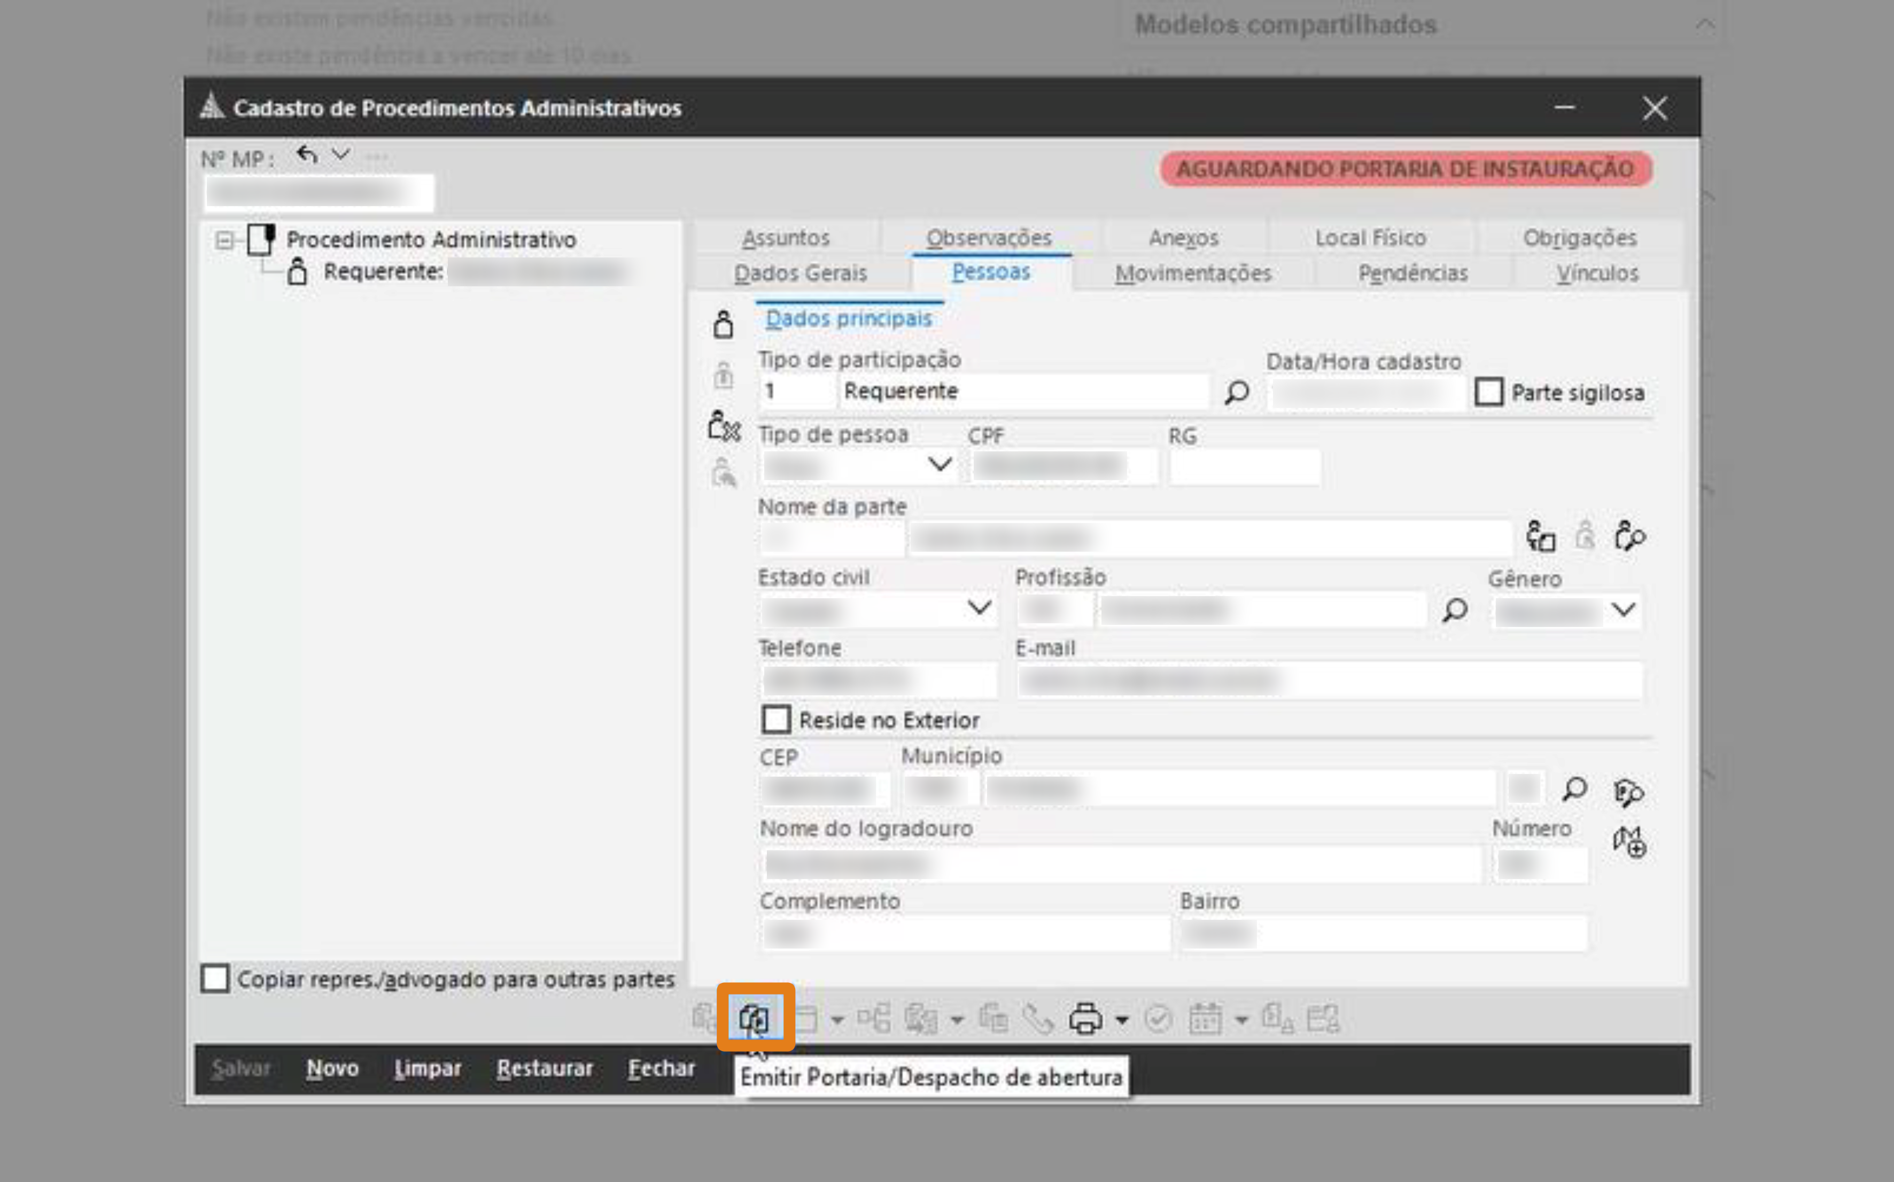Image resolution: width=1894 pixels, height=1182 pixels.
Task: Collapse the Procedimento Administrativo tree node
Action: coord(224,240)
